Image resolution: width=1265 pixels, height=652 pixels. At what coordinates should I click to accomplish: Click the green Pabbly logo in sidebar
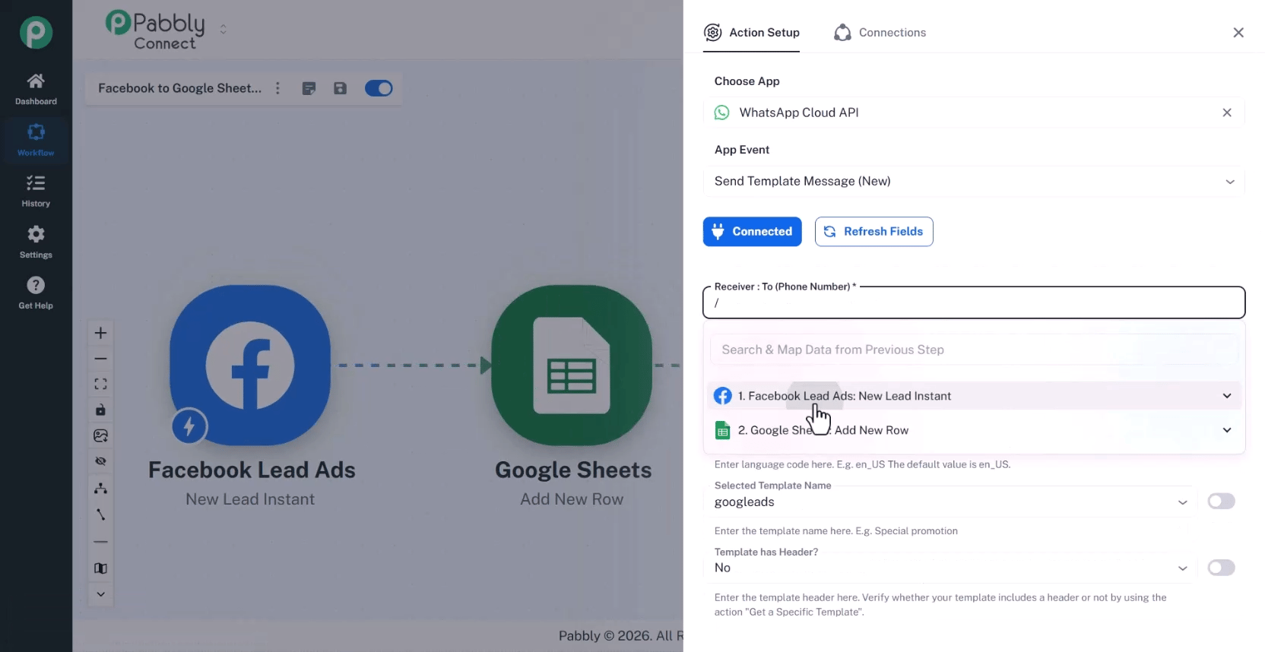click(x=36, y=33)
